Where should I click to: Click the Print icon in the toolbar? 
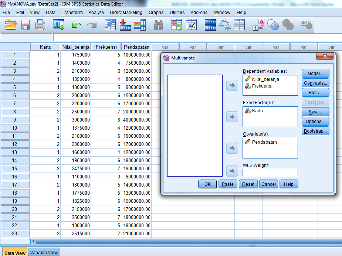[40, 25]
